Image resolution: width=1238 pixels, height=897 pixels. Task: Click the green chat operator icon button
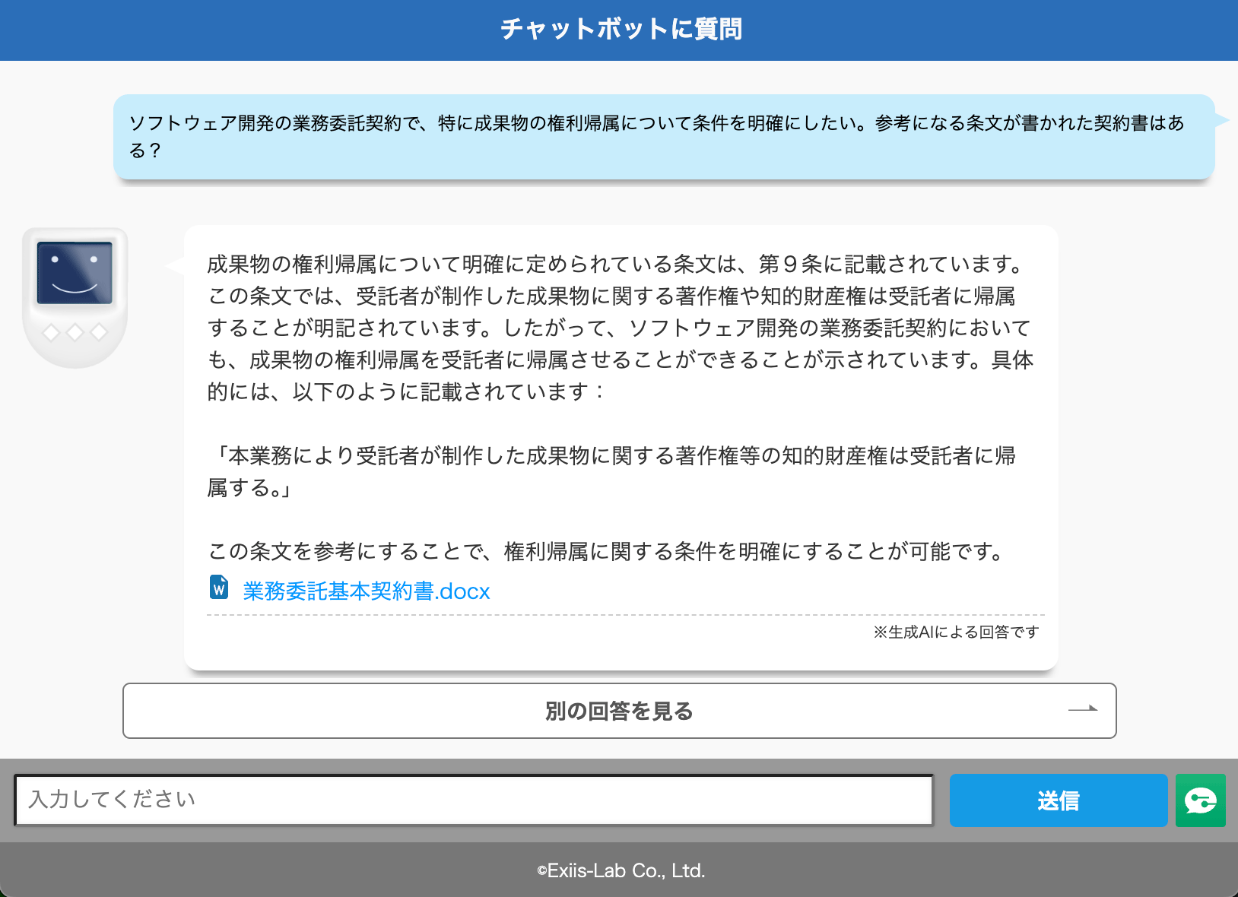[1200, 800]
